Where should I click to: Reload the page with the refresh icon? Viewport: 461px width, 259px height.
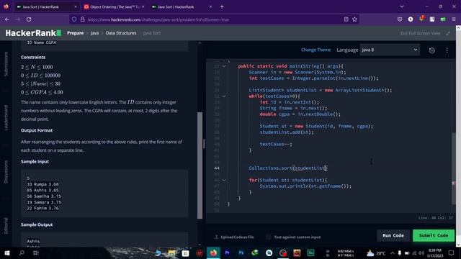click(x=29, y=19)
